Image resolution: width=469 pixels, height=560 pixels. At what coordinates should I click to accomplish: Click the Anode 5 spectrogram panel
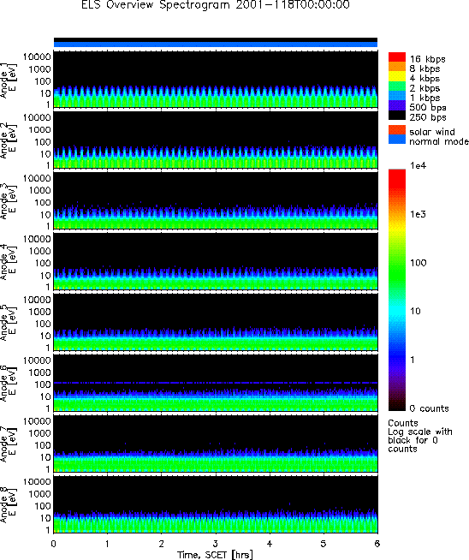pos(216,322)
